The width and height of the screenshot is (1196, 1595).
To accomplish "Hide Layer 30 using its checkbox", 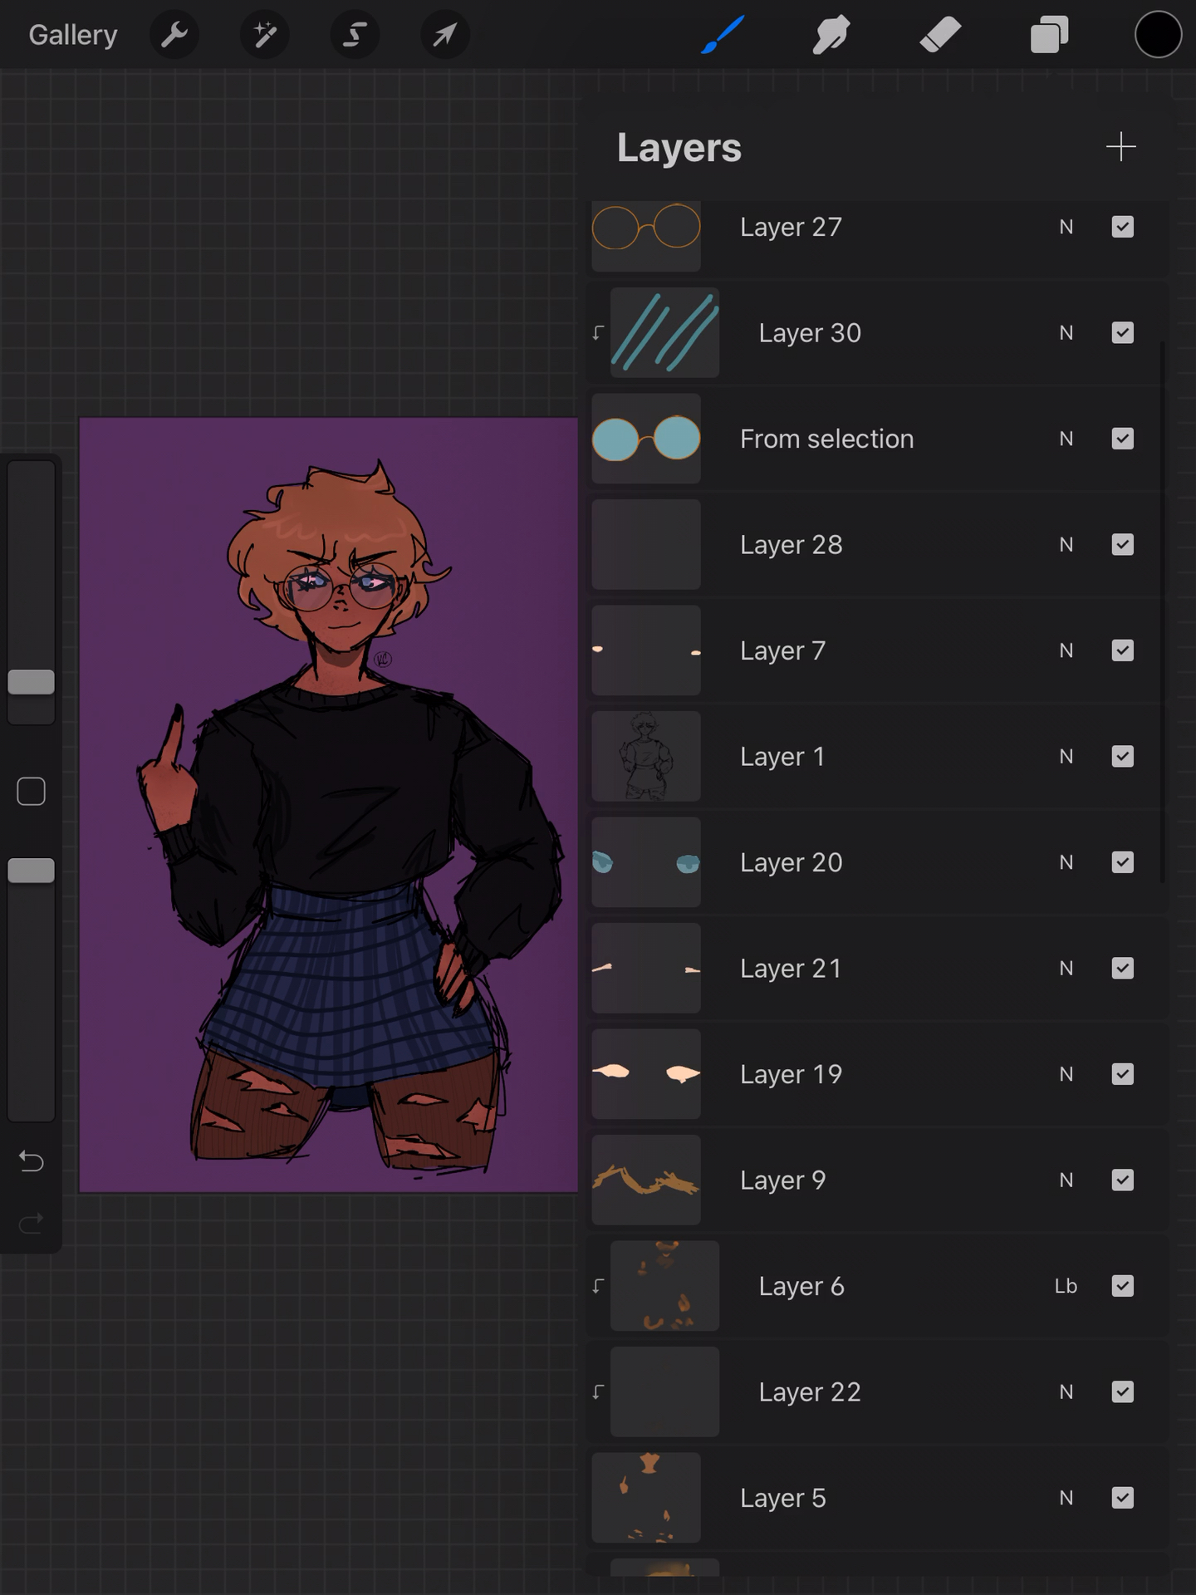I will pyautogui.click(x=1122, y=333).
